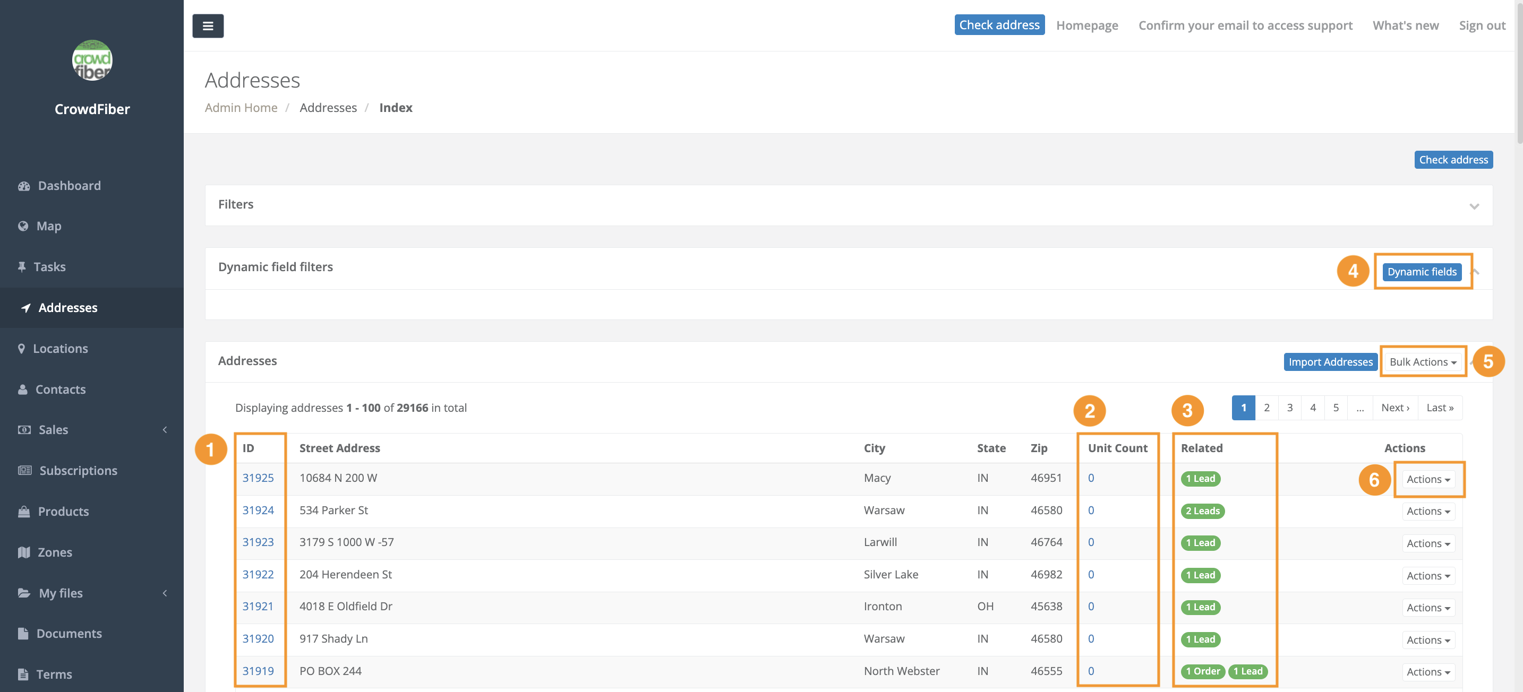The image size is (1523, 692).
Task: Collapse the Filters panel
Action: [1475, 206]
